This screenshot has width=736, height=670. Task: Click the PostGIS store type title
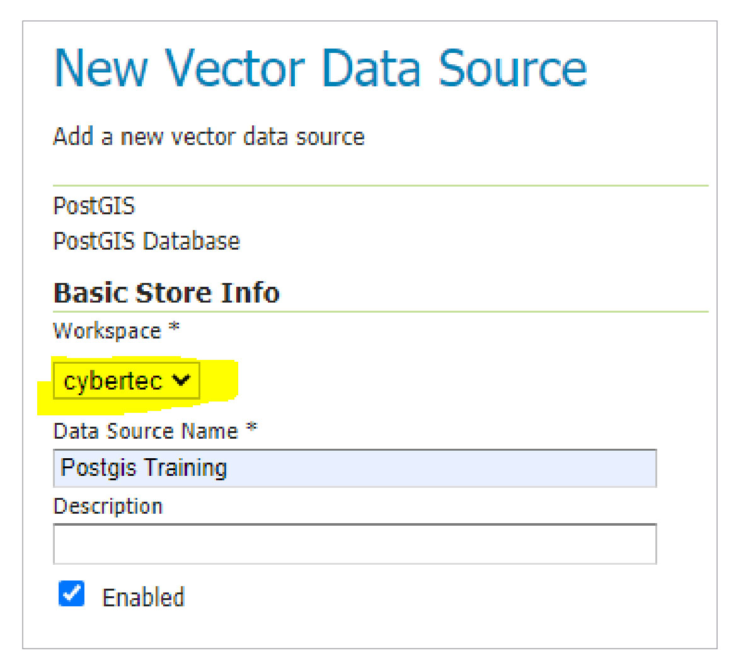click(94, 206)
